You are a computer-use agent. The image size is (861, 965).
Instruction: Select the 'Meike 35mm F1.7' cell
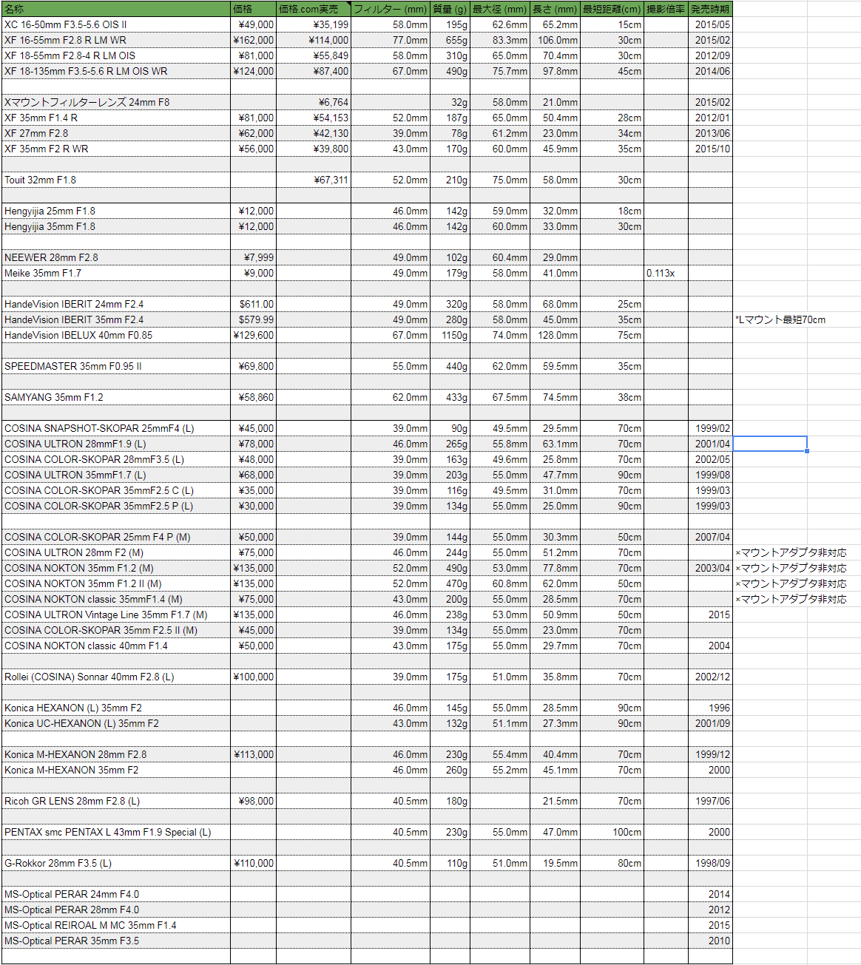point(116,273)
